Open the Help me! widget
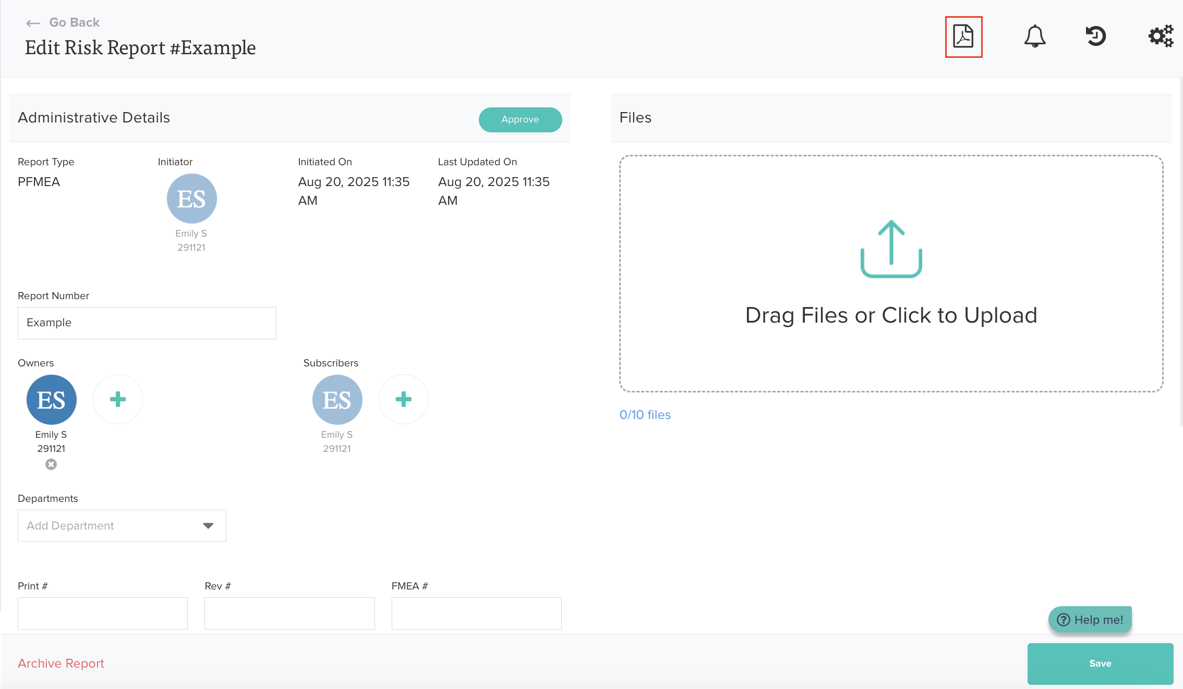This screenshot has height=689, width=1183. [x=1090, y=619]
